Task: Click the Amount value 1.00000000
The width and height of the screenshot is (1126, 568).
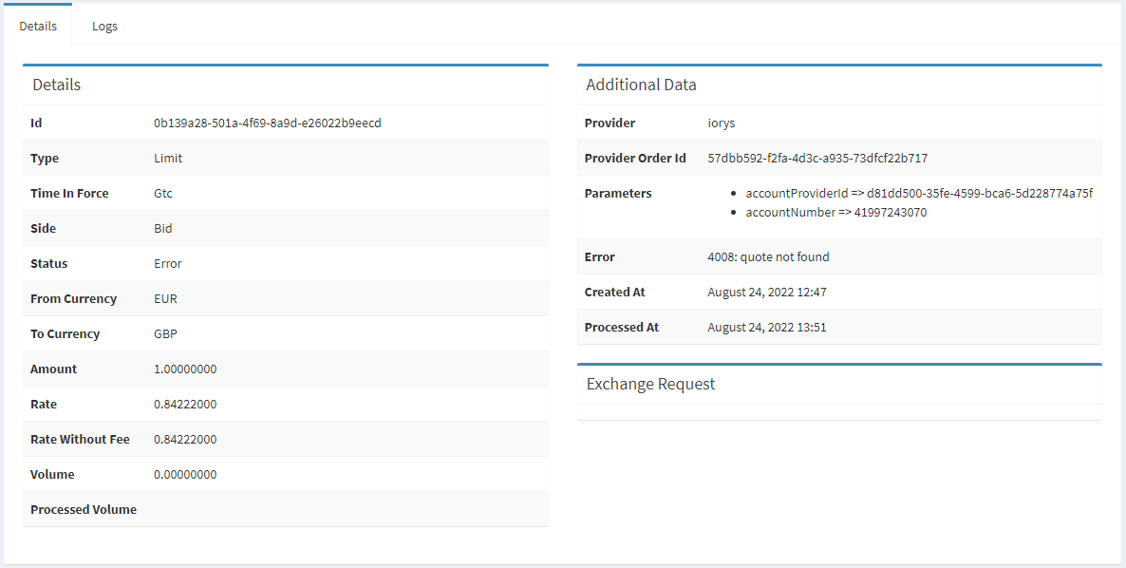Action: point(185,369)
